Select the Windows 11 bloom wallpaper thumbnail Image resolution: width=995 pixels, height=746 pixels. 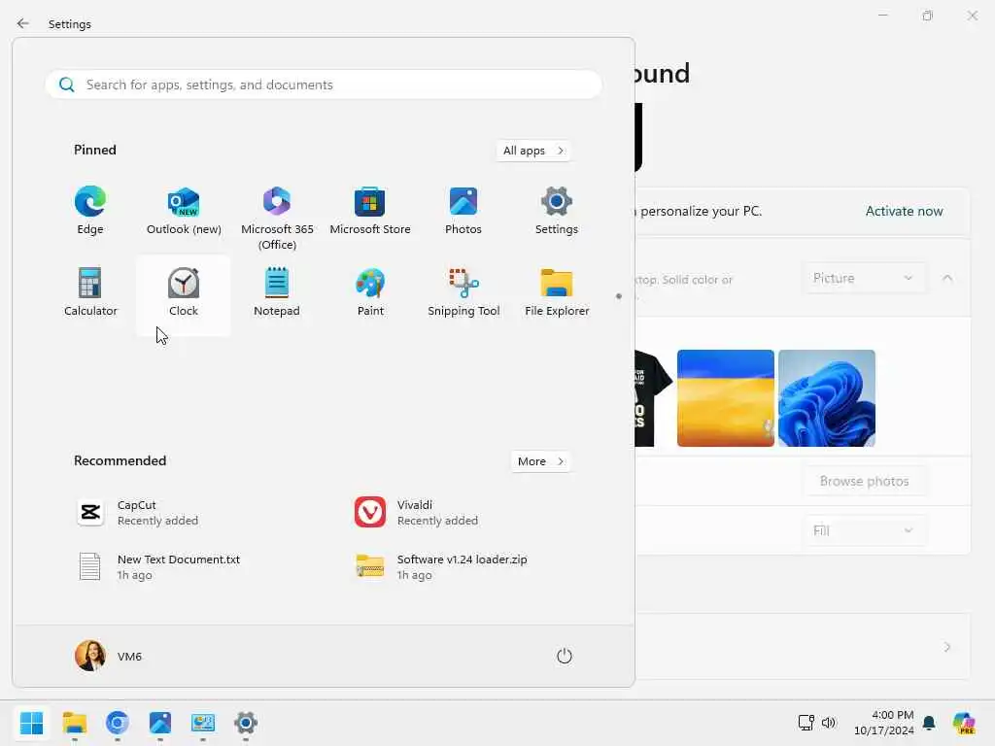(827, 398)
